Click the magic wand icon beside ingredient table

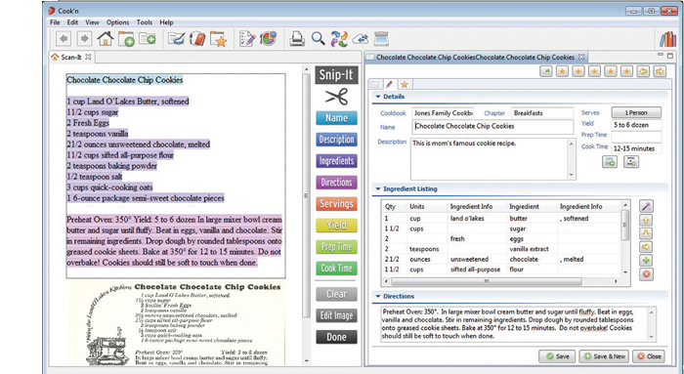pyautogui.click(x=646, y=206)
